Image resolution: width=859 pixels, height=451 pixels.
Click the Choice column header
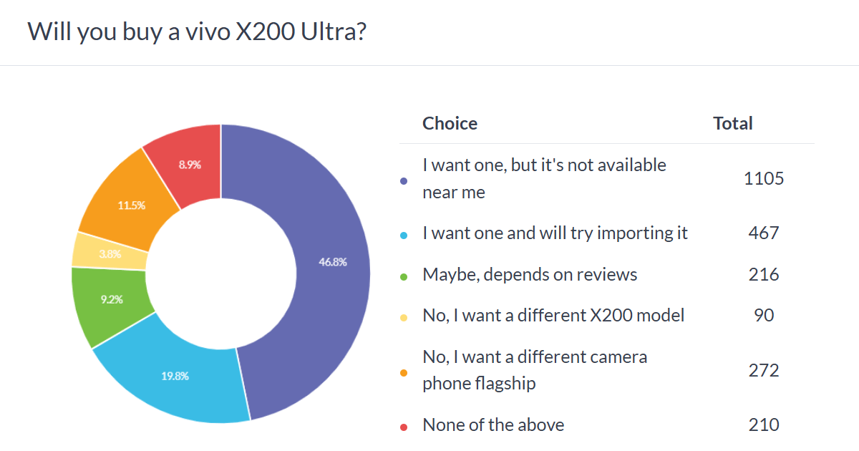pos(450,123)
